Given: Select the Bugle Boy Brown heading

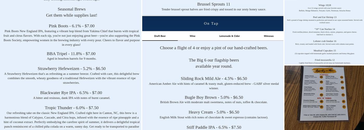Looking at the screenshot, I should click(214, 97).
